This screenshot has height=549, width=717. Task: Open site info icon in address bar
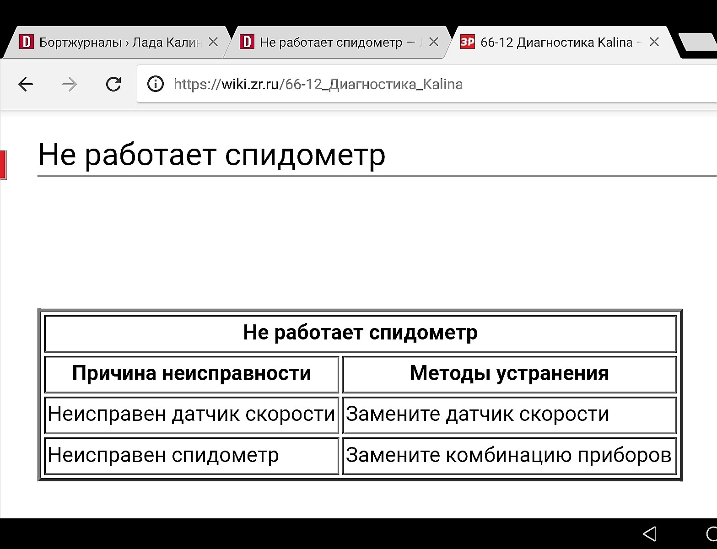point(156,84)
